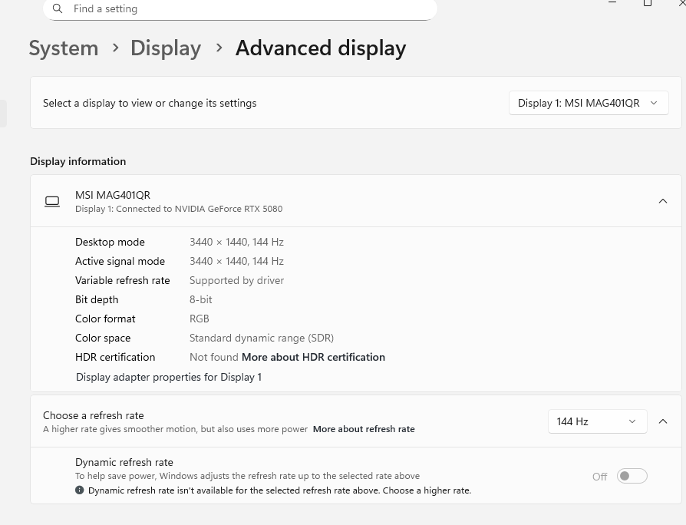Navigate to the Display breadcrumb
Screen dimensions: 686x525
pyautogui.click(x=166, y=48)
